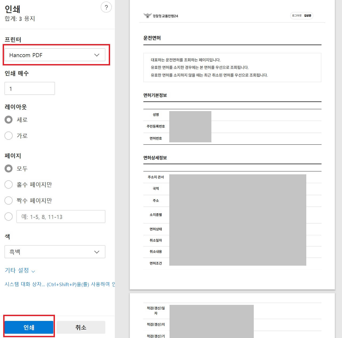Click the 취소 cancel button
The width and height of the screenshot is (342, 338).
(x=81, y=327)
